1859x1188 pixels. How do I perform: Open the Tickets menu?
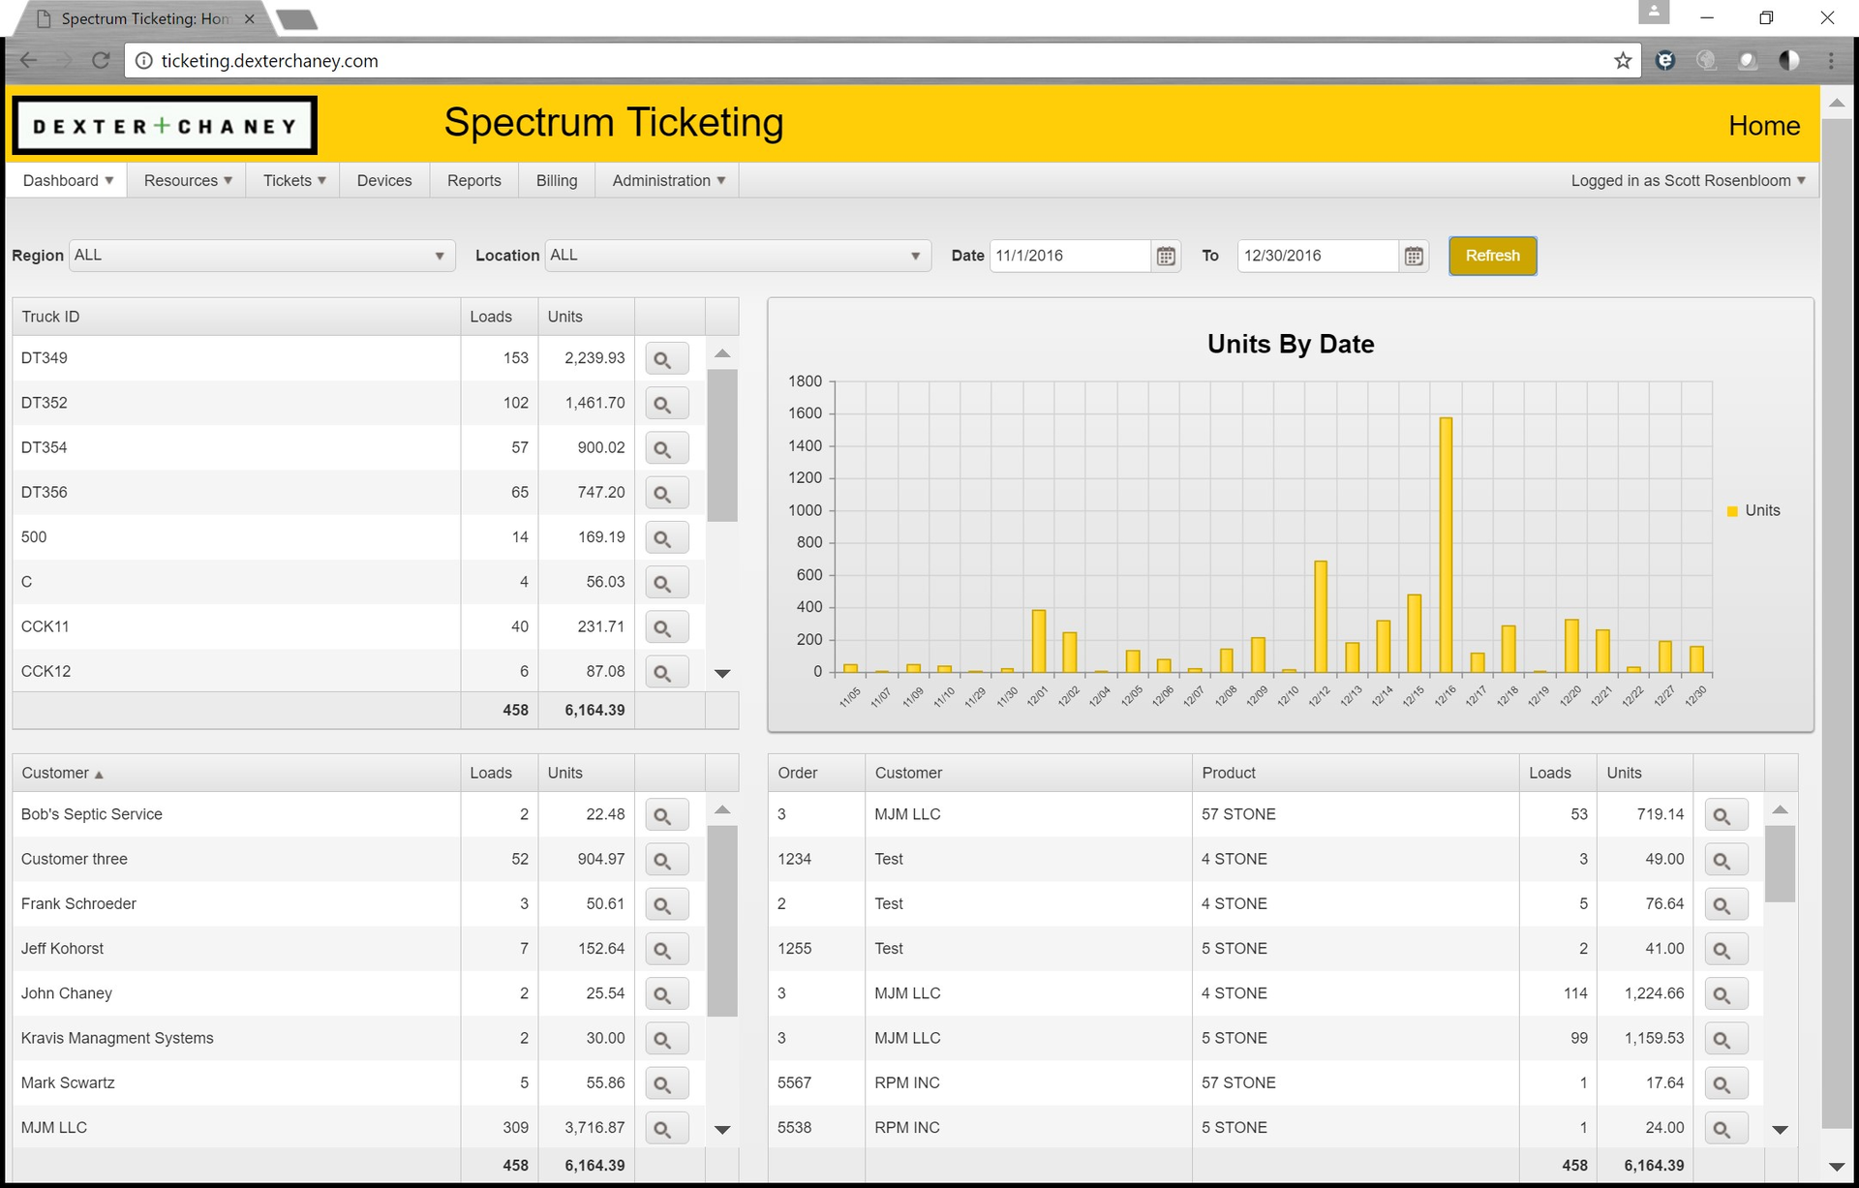click(x=294, y=180)
